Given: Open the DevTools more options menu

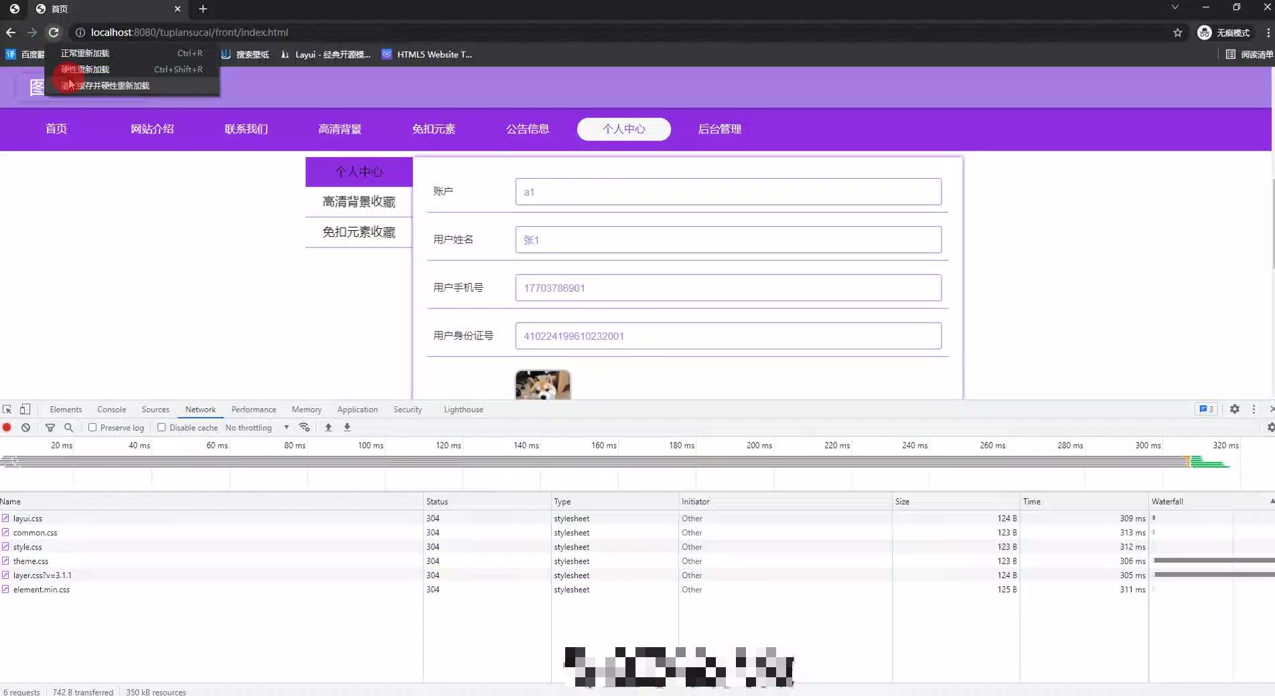Looking at the screenshot, I should 1252,409.
